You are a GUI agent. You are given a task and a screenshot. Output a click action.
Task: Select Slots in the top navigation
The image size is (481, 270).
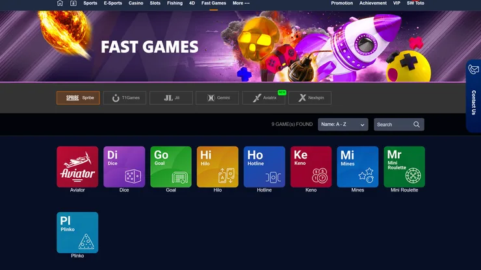coord(155,3)
